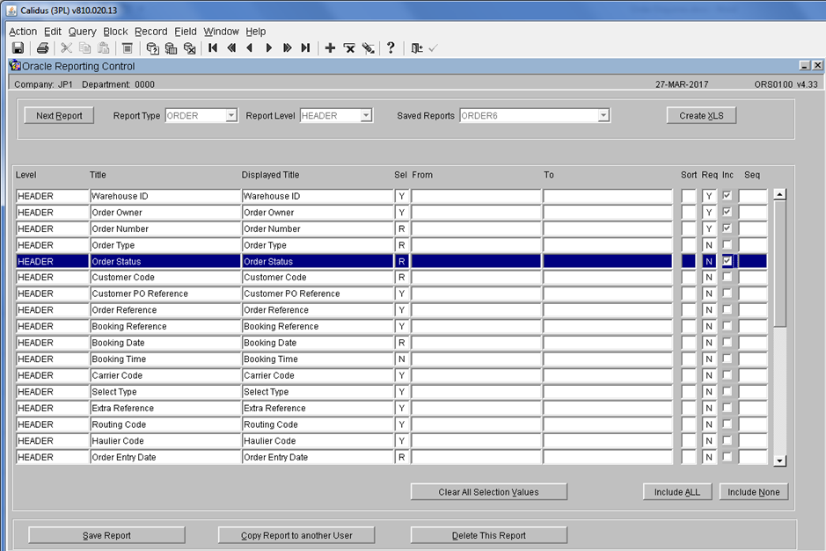
Task: Click the To field for Booking Date
Action: (608, 342)
